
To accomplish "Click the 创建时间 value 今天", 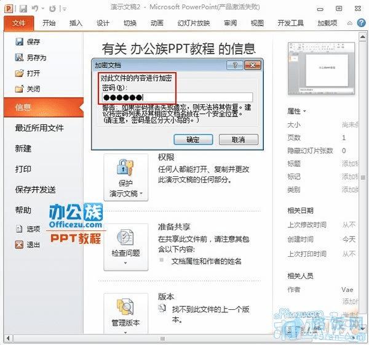I will (x=349, y=240).
